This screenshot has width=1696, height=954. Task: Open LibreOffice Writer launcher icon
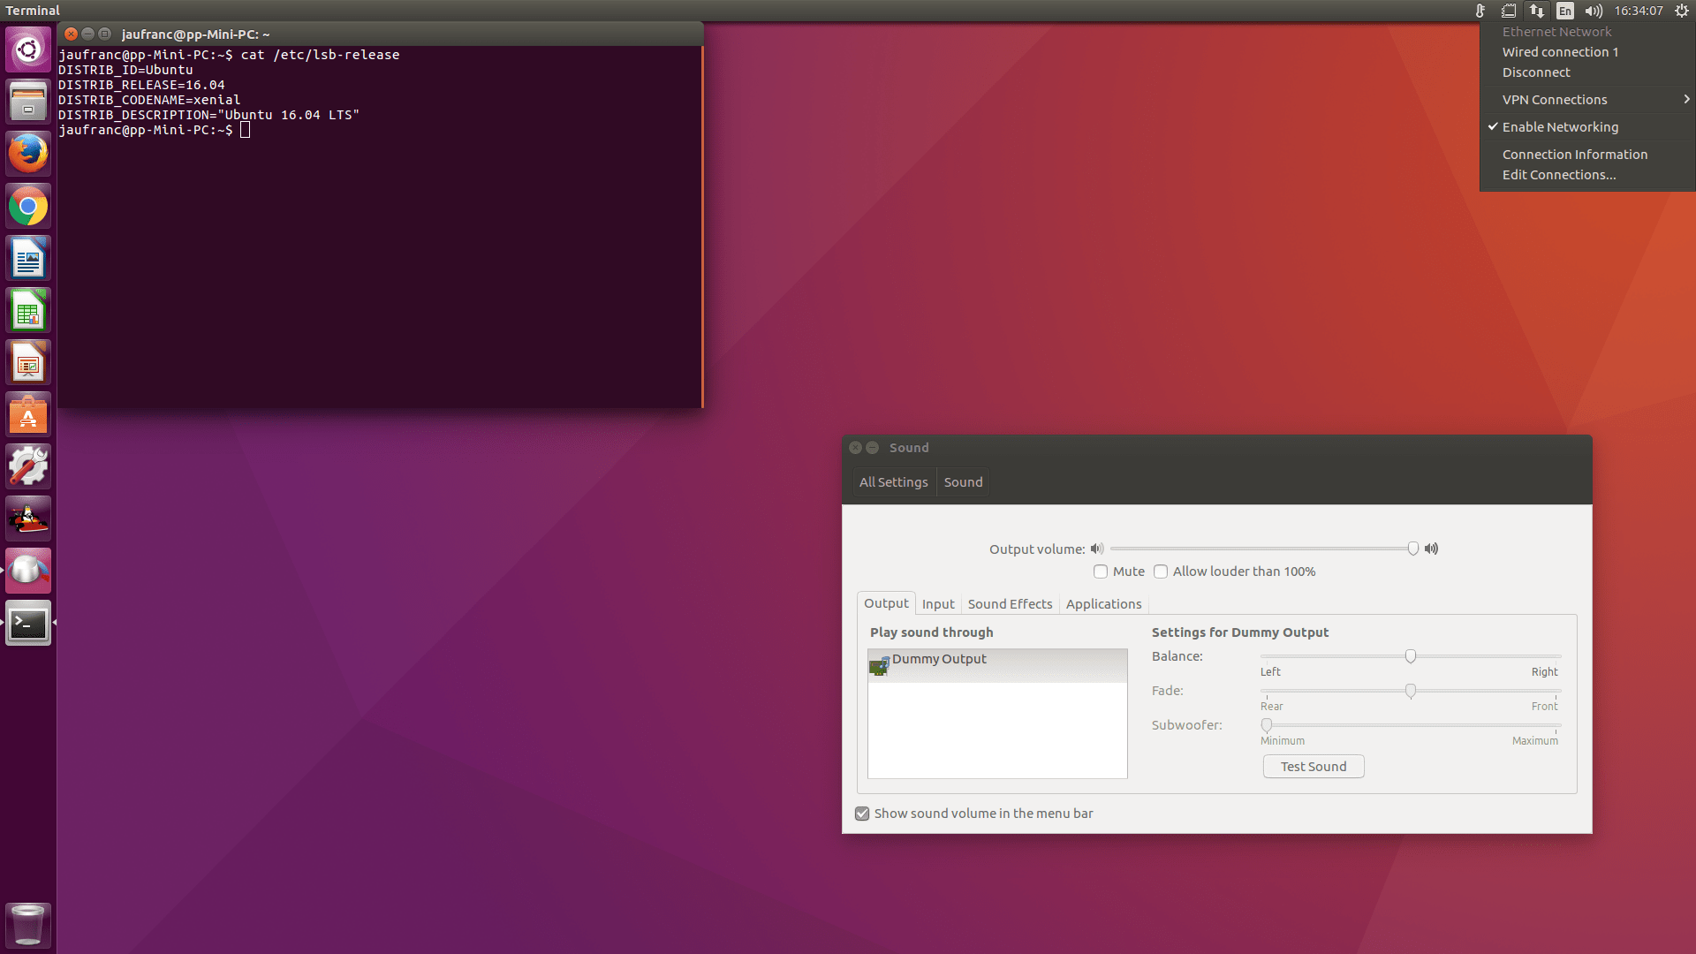(x=28, y=259)
